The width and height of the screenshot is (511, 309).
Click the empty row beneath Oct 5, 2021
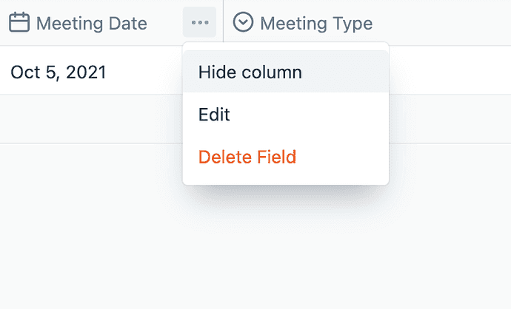pyautogui.click(x=89, y=119)
